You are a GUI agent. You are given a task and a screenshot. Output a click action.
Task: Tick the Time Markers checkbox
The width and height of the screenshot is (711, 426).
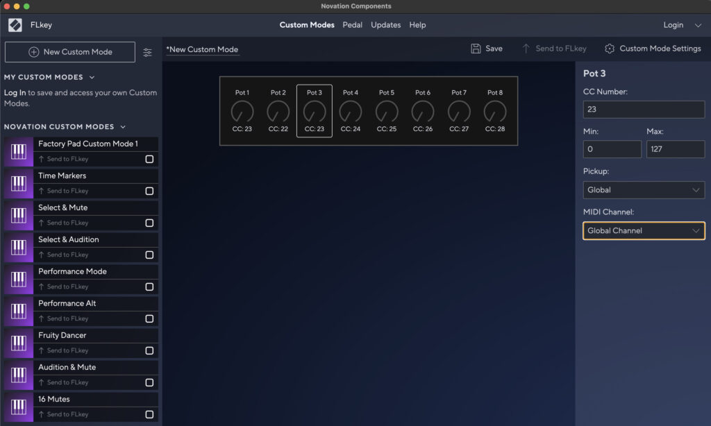pyautogui.click(x=149, y=191)
